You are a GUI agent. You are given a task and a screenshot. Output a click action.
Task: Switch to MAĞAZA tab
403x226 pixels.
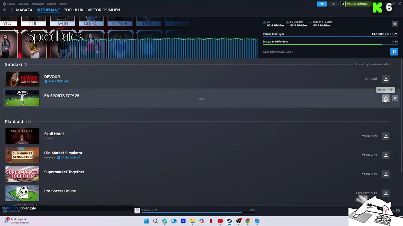(x=24, y=10)
